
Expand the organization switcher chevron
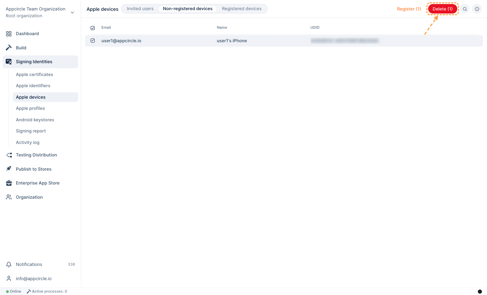coord(72,13)
